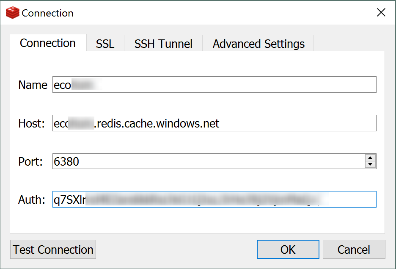Switch to the SSL tab
This screenshot has width=396, height=269.
(105, 44)
